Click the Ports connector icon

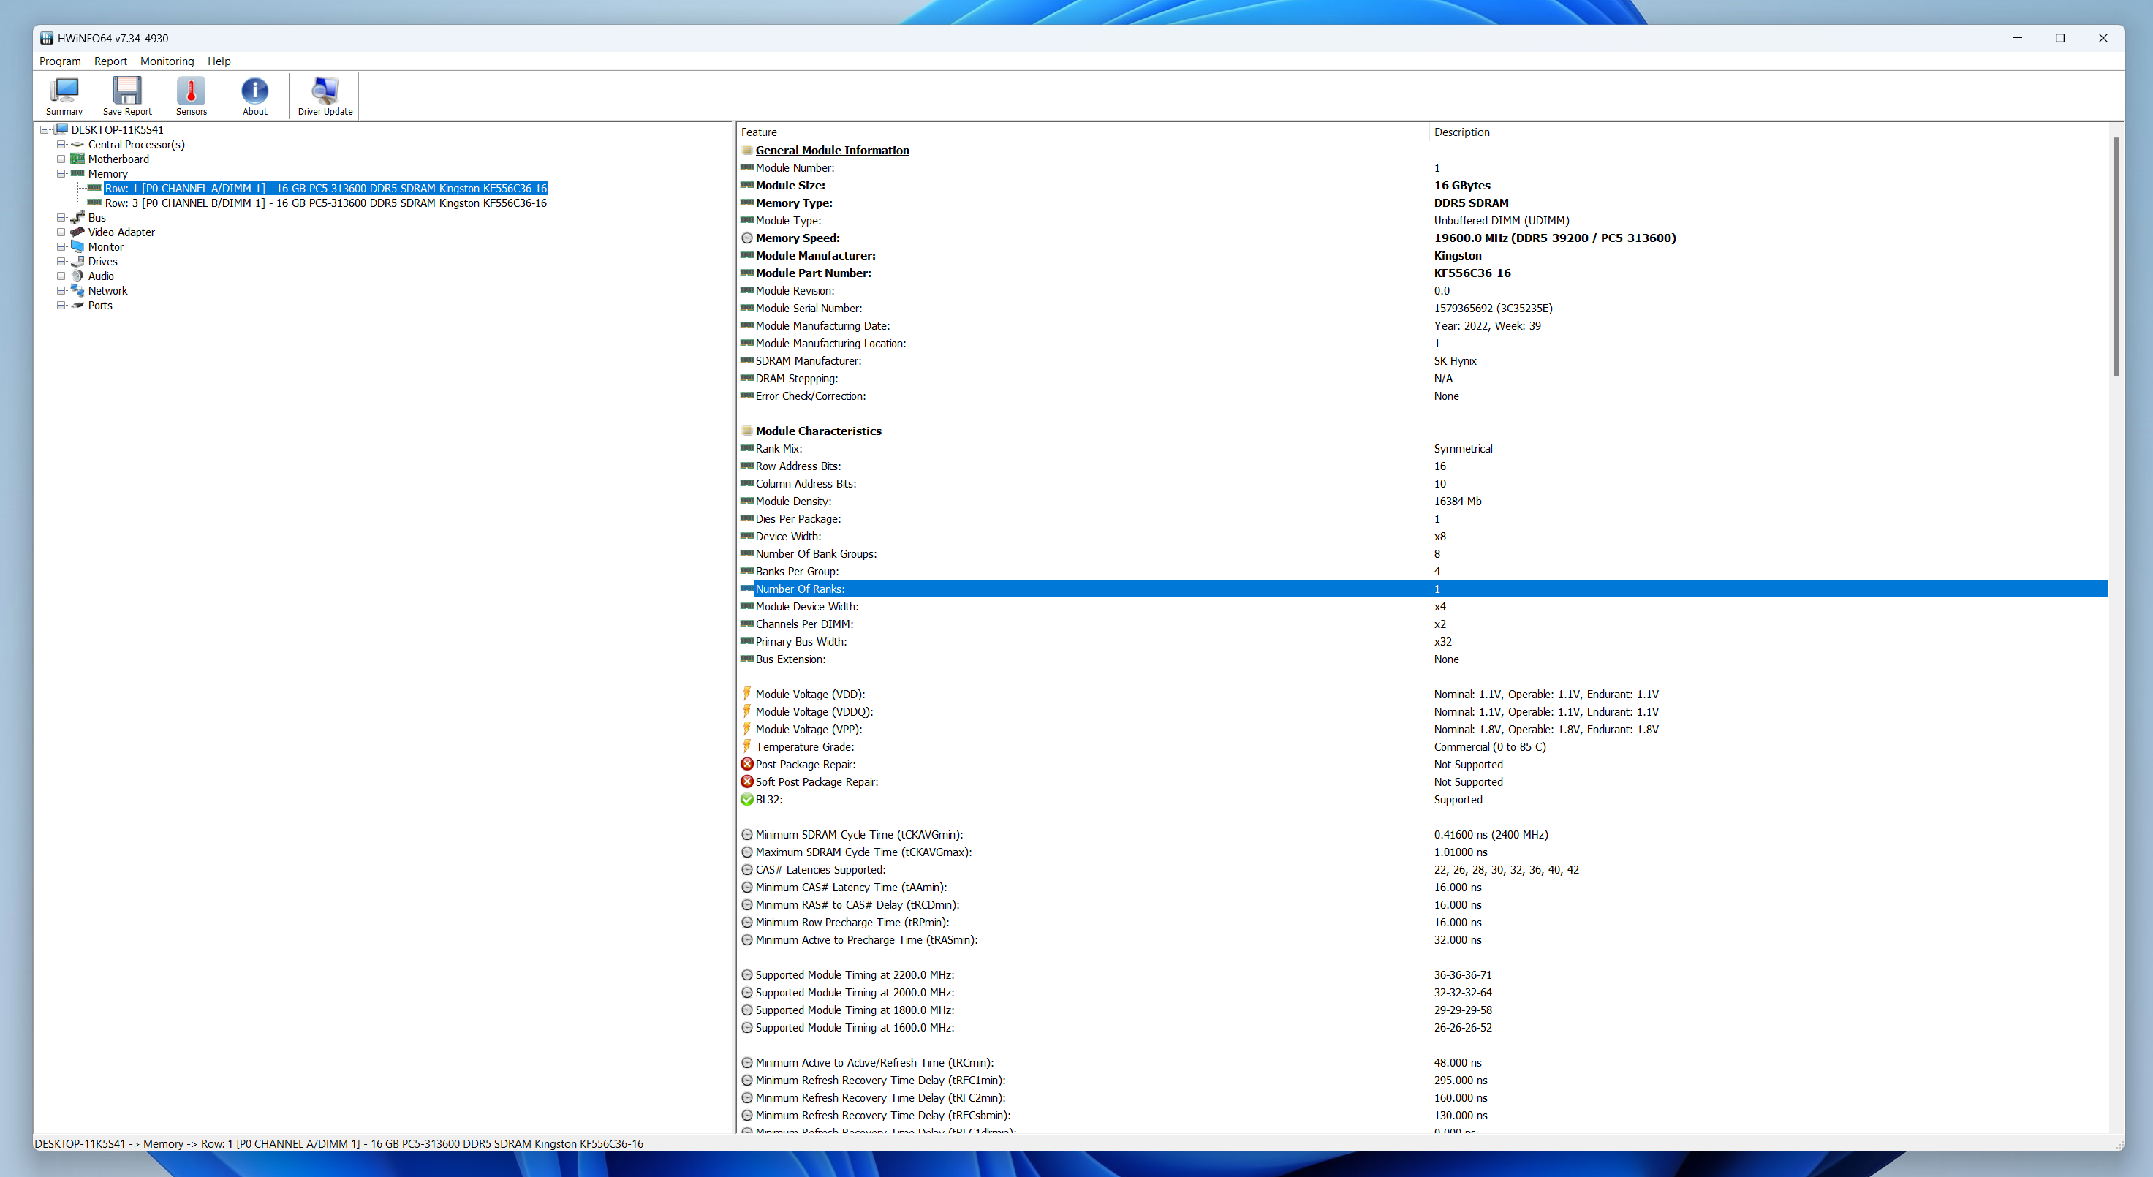77,305
